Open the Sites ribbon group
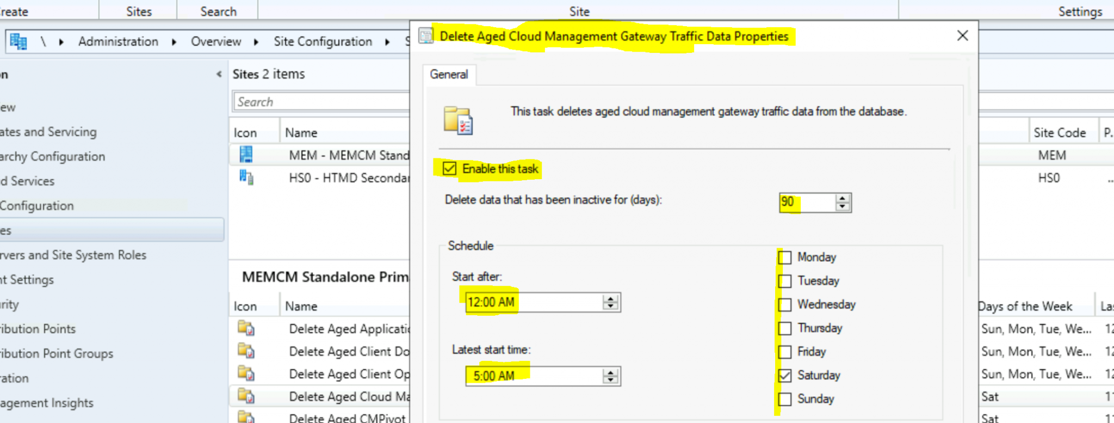 pyautogui.click(x=139, y=11)
